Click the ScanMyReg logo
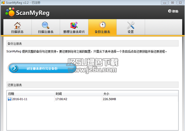This screenshot has width=185, height=131. click(27, 12)
